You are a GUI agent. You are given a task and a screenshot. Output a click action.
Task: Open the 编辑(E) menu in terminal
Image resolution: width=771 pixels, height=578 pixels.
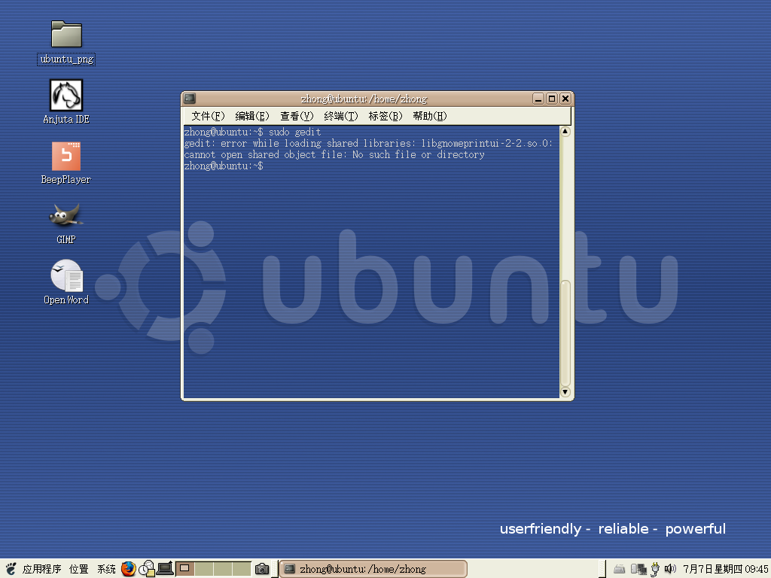(251, 116)
